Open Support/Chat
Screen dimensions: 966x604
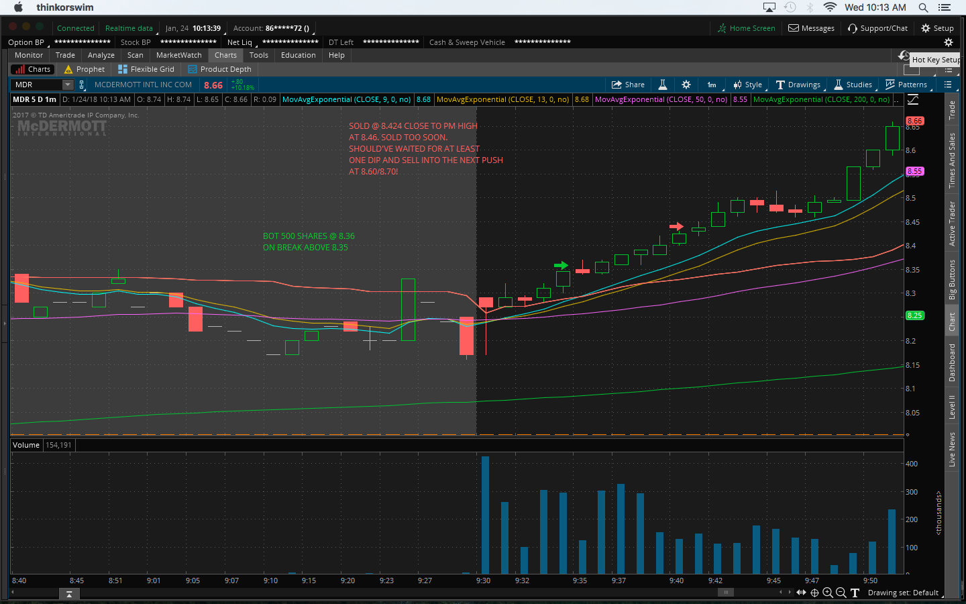(877, 28)
